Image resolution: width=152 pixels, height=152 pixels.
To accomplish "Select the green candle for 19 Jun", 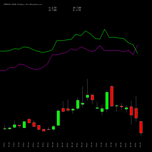I will coord(24,125).
